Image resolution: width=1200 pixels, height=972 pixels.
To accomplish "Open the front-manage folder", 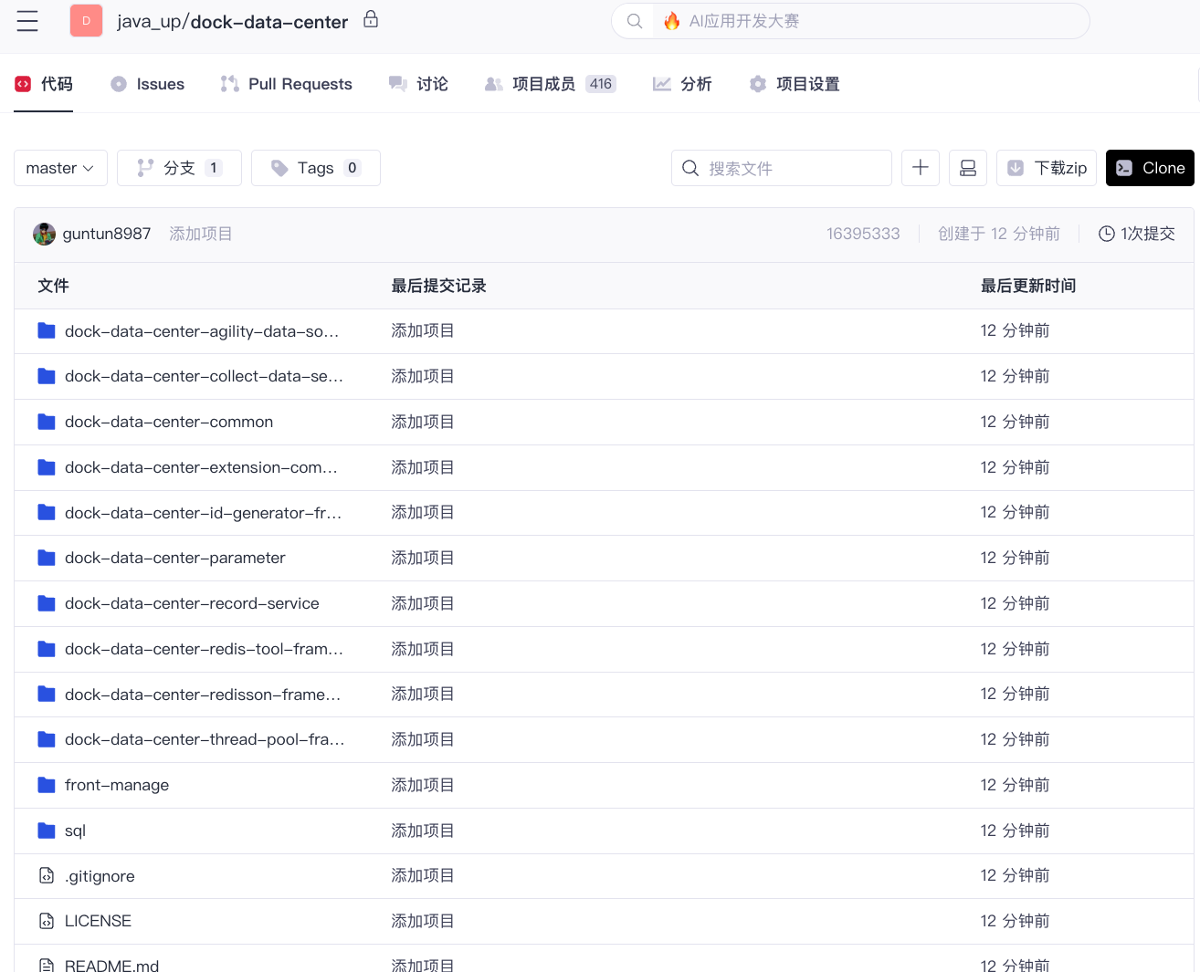I will click(116, 785).
